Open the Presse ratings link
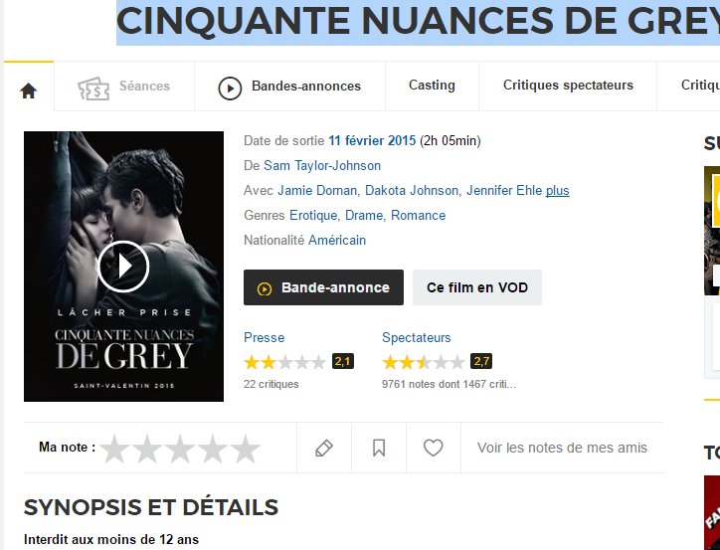This screenshot has width=720, height=550. (264, 337)
